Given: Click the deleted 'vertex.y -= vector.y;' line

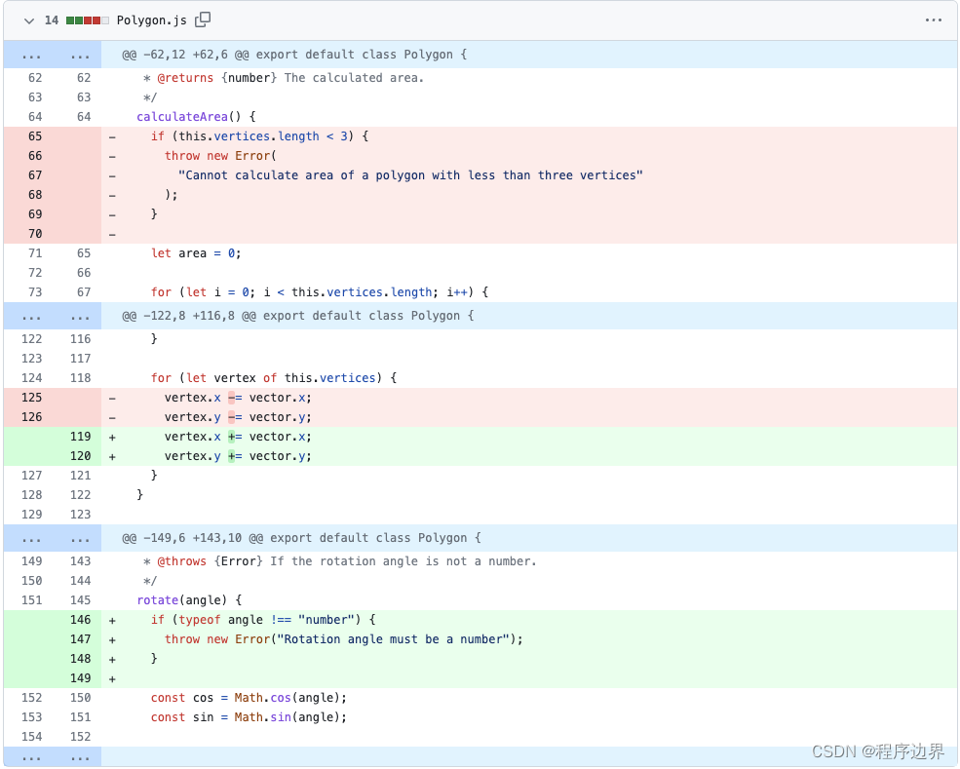Looking at the screenshot, I should point(238,417).
